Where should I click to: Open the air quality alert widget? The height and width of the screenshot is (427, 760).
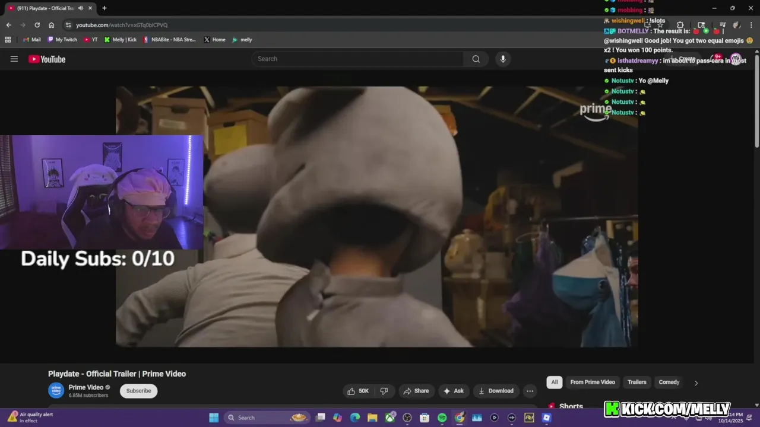point(30,418)
